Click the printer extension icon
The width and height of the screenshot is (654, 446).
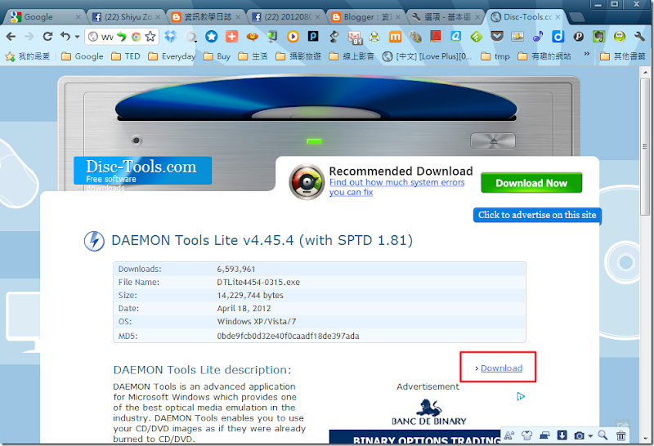[x=374, y=37]
